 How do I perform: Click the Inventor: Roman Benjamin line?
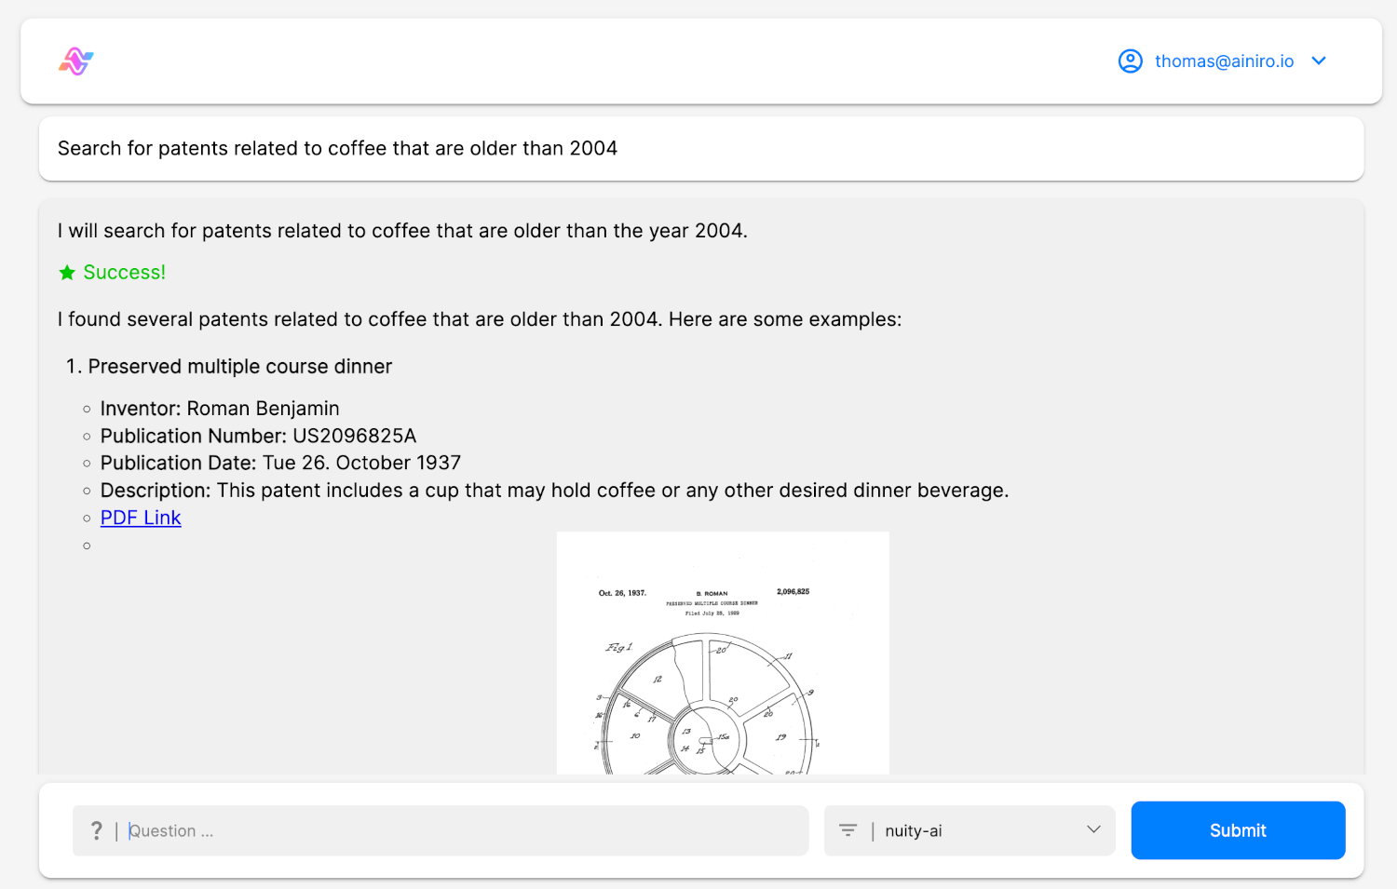pos(220,409)
